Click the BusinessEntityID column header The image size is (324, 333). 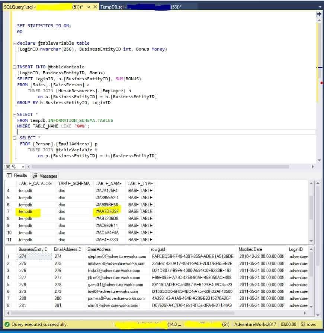click(x=33, y=249)
